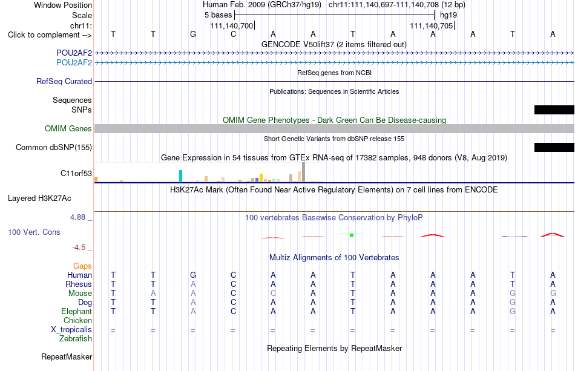575x371 pixels.
Task: Select the C11orf53 GTEx expression label
Action: tap(76, 174)
